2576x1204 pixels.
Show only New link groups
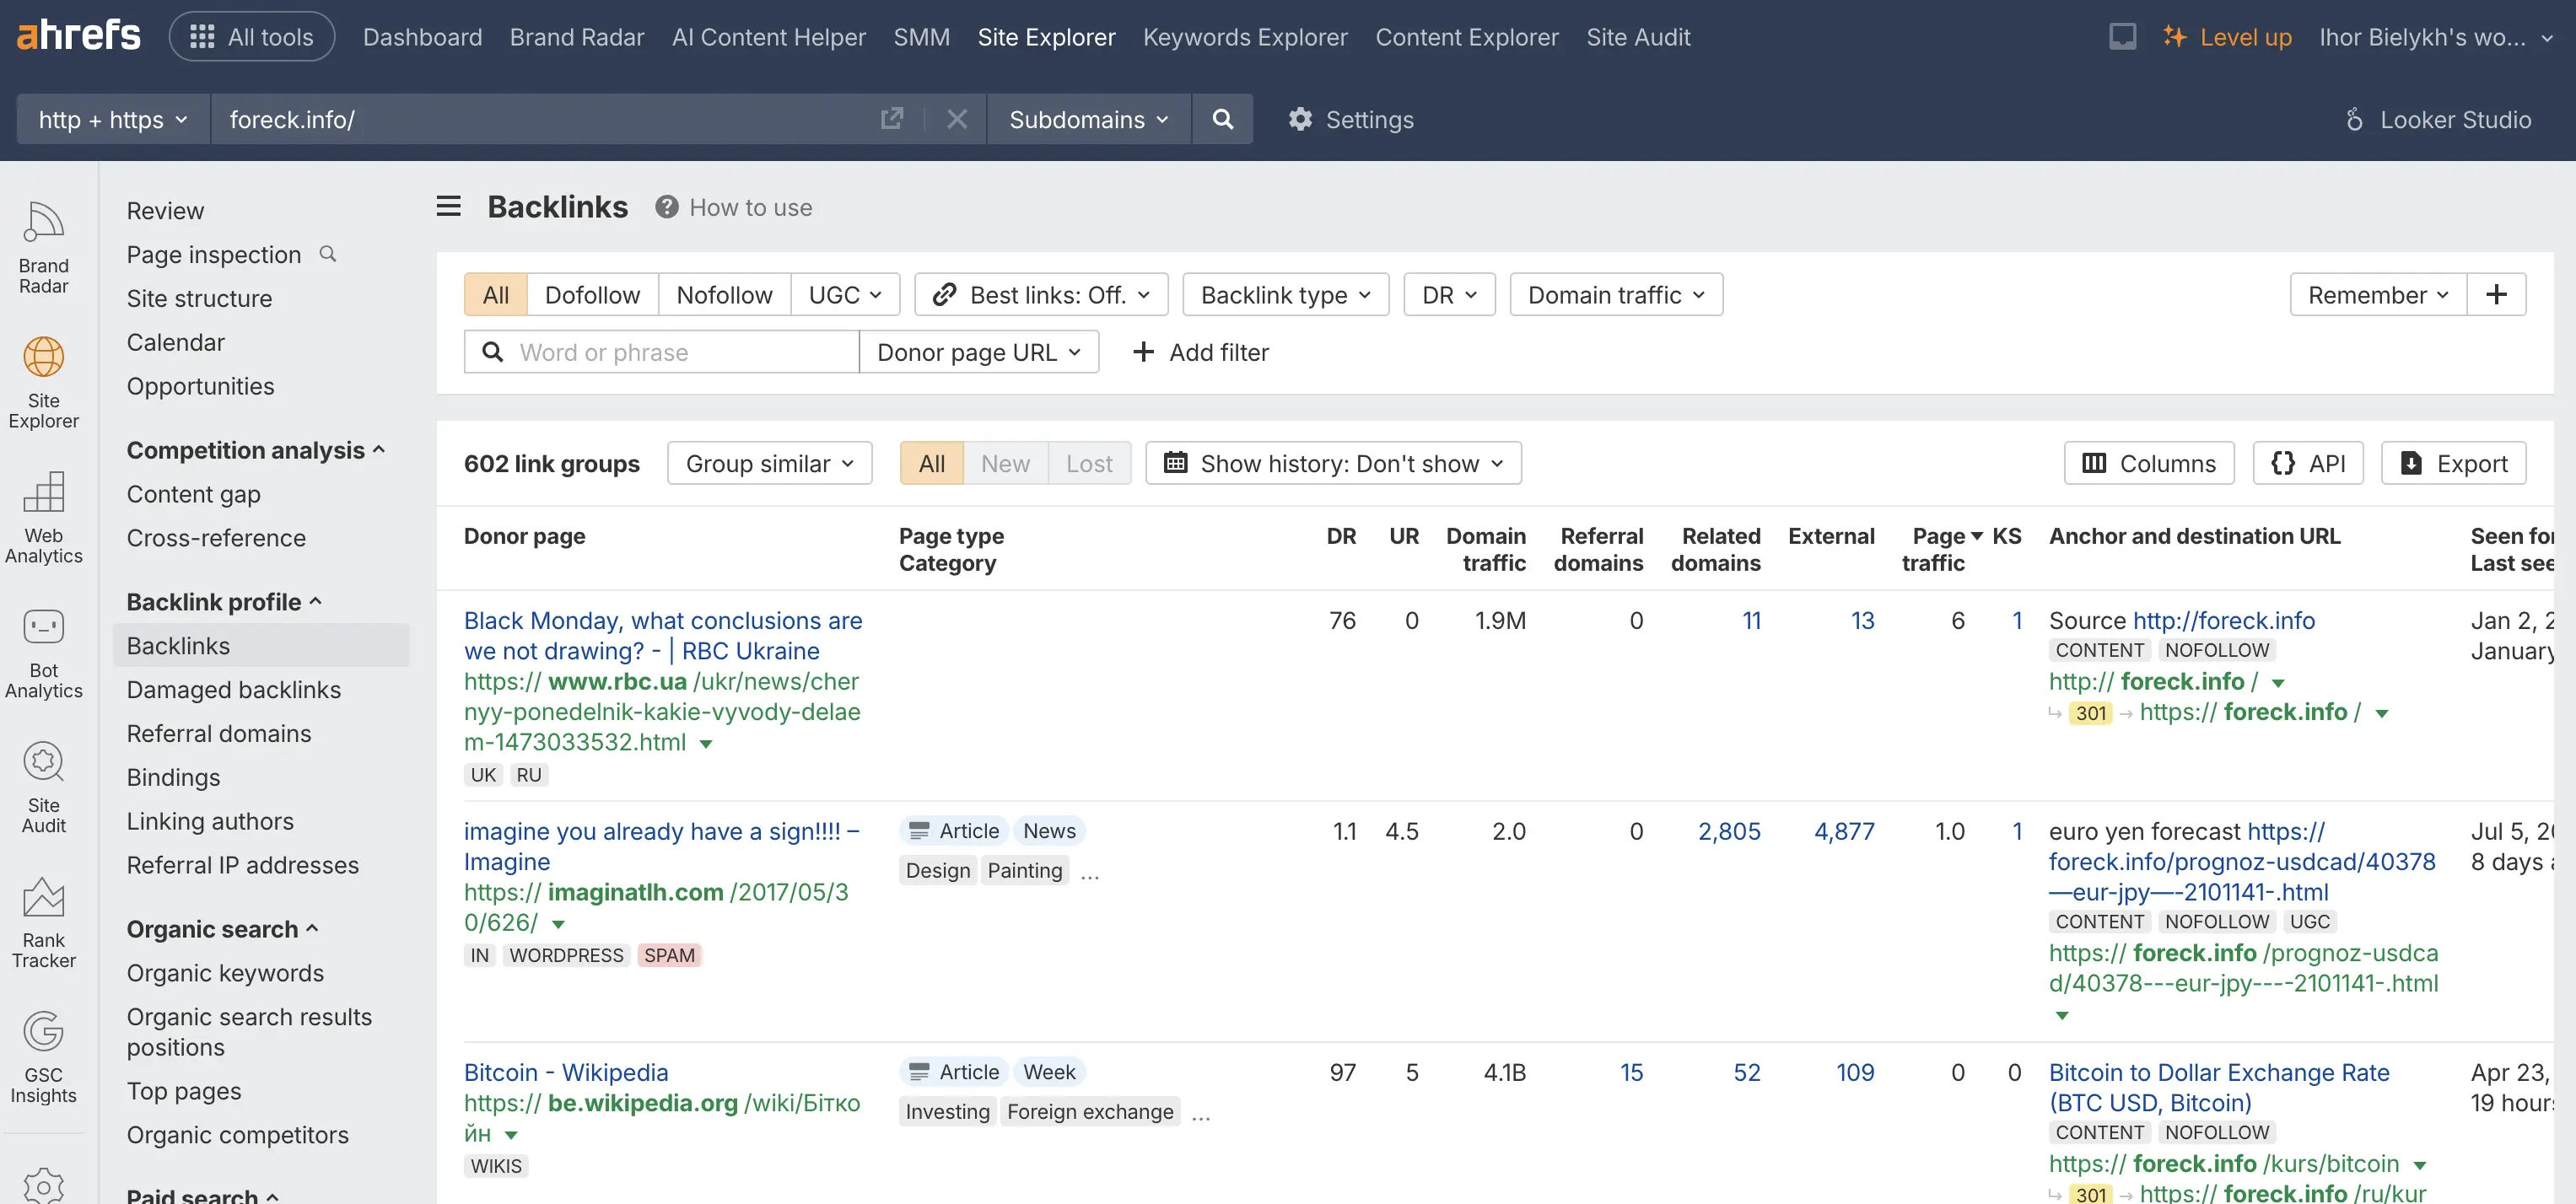pos(1004,462)
